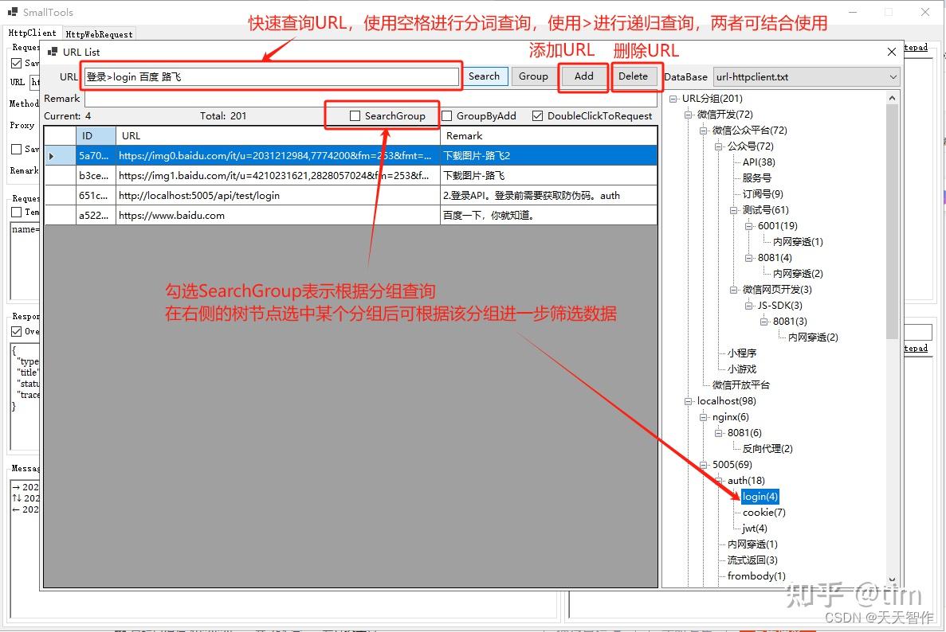Switch to the HttpClient tab
This screenshot has width=946, height=632.
[33, 33]
